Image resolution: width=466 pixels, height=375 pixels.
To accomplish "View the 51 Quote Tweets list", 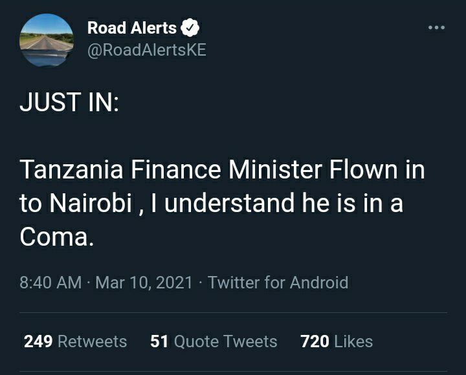I will (x=214, y=341).
